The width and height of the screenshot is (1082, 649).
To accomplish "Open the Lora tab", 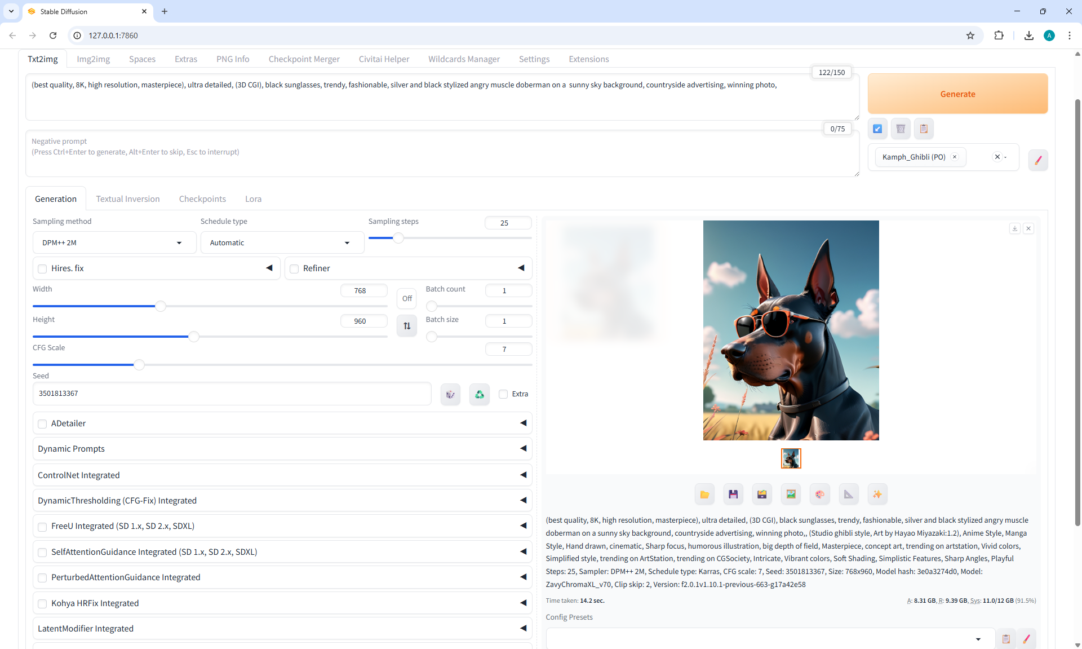I will pos(253,199).
